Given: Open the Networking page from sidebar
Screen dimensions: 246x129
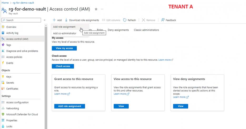Looking at the screenshot, I should pyautogui.click(x=13, y=108).
